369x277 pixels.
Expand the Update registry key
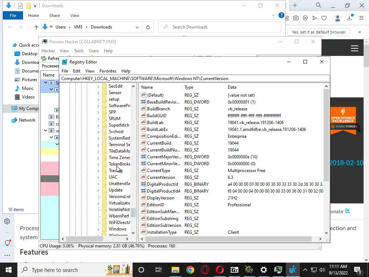point(98,190)
